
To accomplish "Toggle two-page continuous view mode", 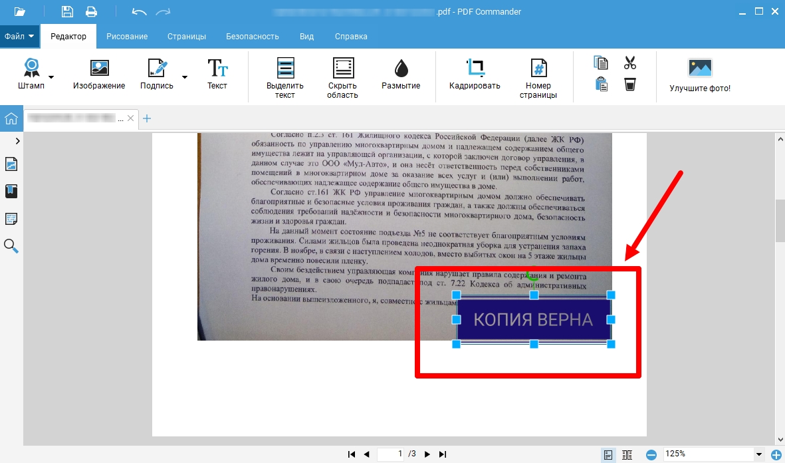I will (627, 454).
